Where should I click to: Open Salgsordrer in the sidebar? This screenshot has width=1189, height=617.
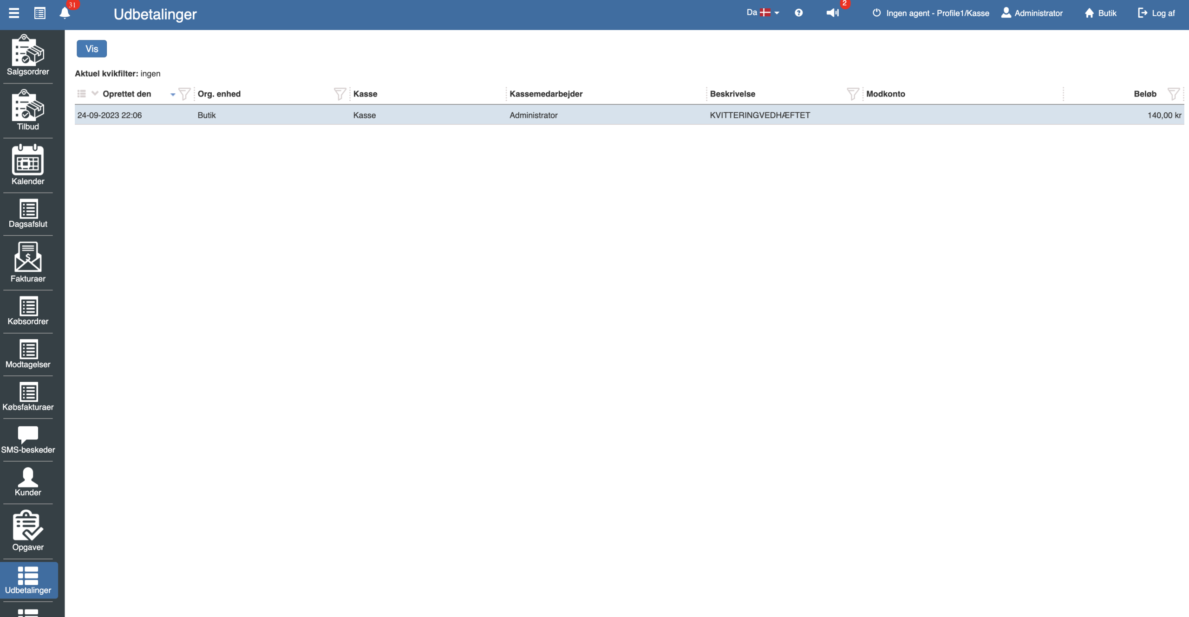coord(28,55)
